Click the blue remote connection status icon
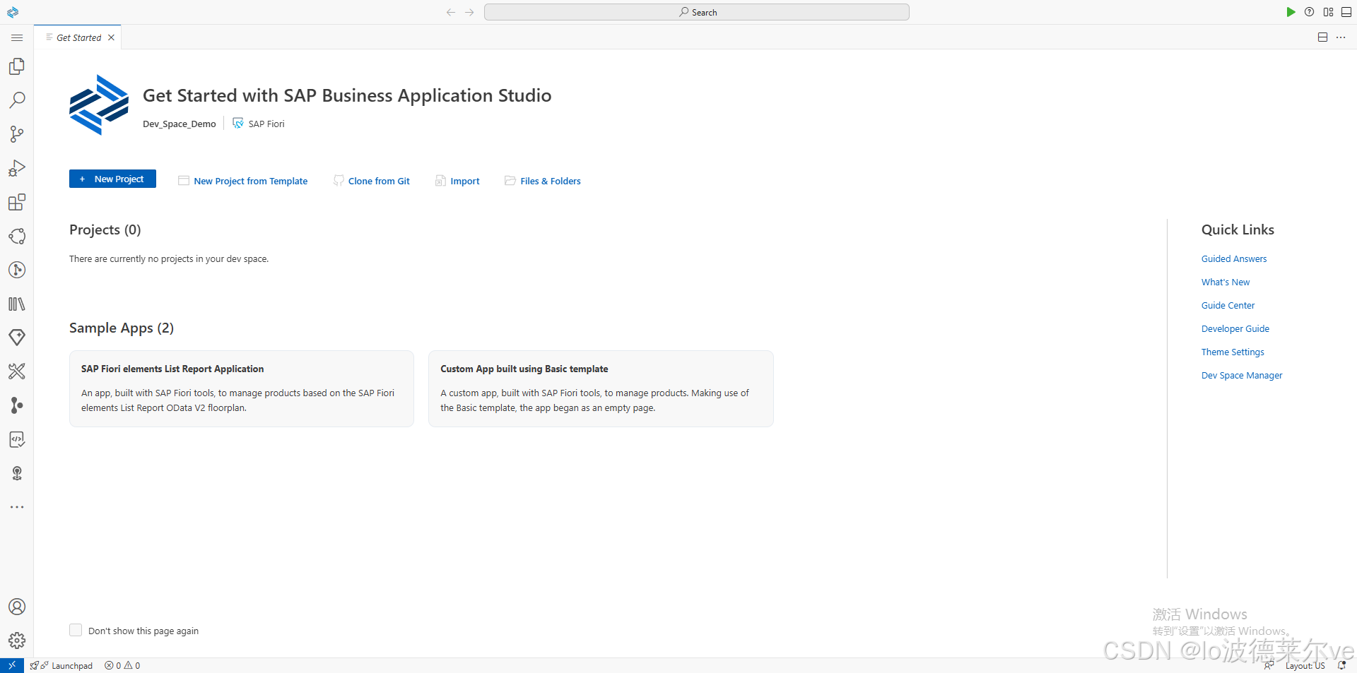 (x=12, y=665)
